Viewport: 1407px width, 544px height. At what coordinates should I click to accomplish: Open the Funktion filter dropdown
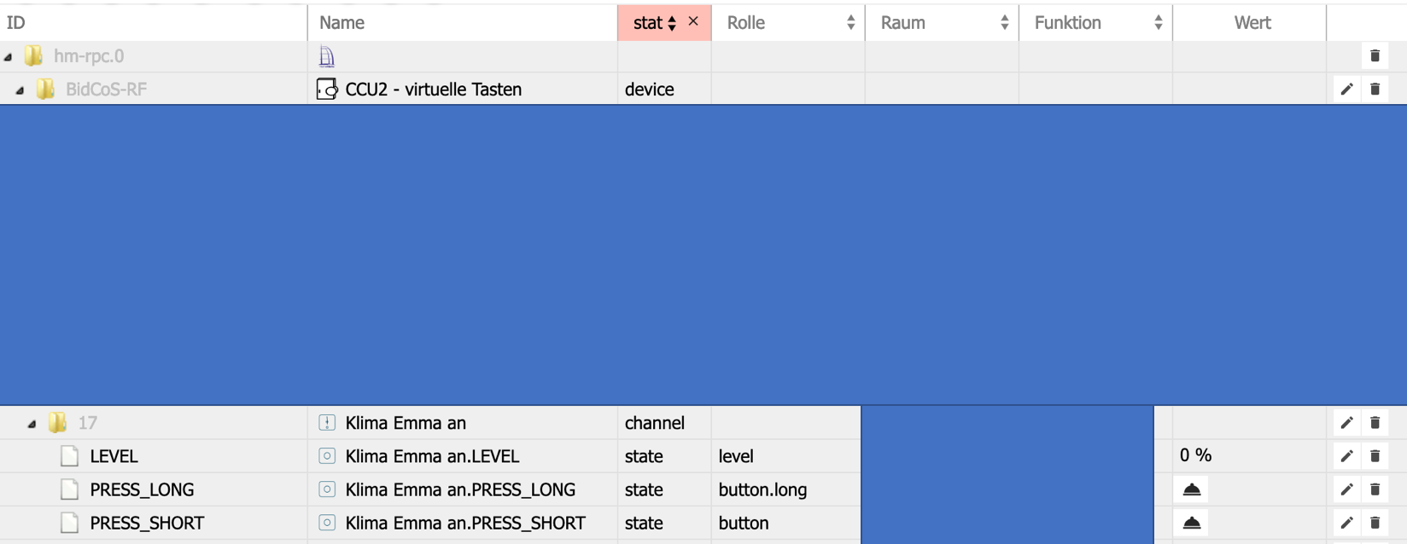click(x=1158, y=23)
